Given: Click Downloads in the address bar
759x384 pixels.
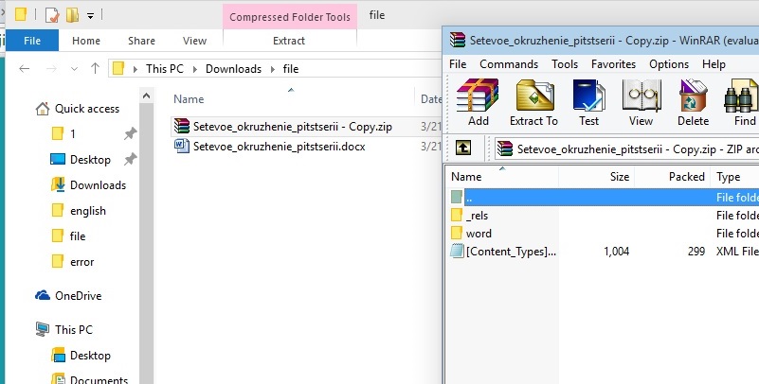Looking at the screenshot, I should pyautogui.click(x=233, y=69).
